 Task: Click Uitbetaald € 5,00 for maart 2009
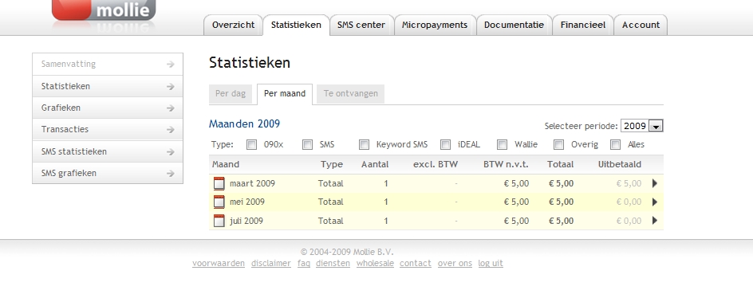[x=629, y=183]
